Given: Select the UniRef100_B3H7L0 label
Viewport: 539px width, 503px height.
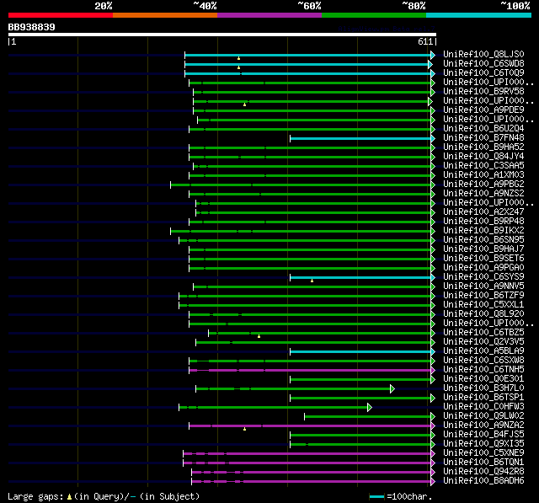Looking at the screenshot, I should [x=483, y=388].
